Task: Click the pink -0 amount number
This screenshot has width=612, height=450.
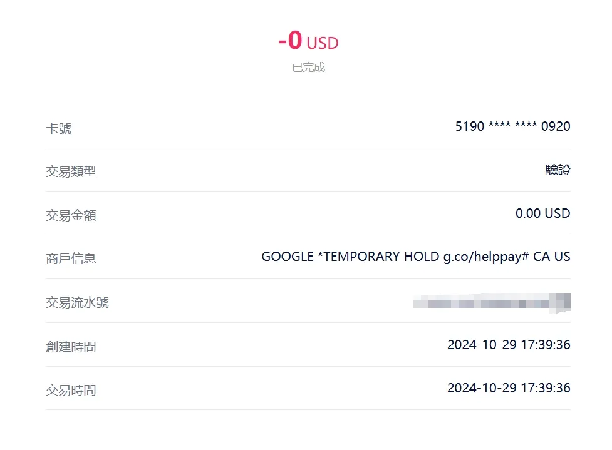Action: [x=291, y=41]
